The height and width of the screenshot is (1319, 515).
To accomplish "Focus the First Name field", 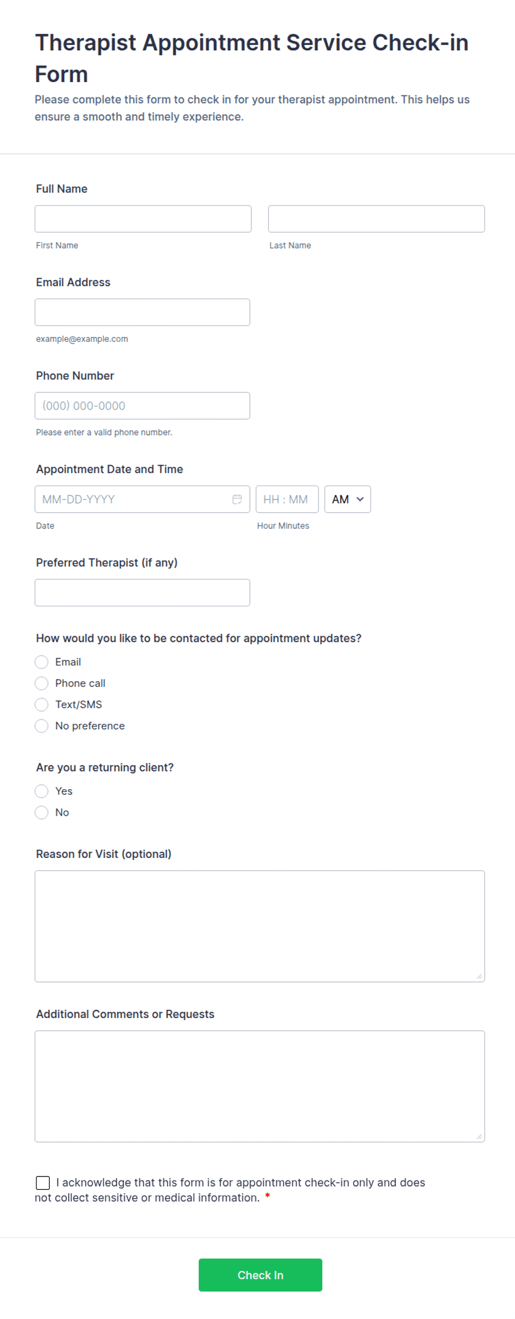I will pyautogui.click(x=143, y=219).
